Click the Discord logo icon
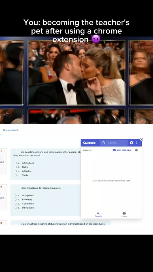 pos(114,150)
